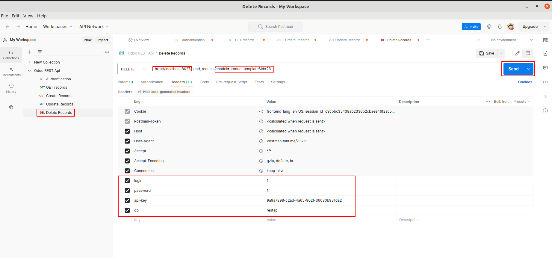
Task: Switch to the Body tab
Action: point(205,82)
